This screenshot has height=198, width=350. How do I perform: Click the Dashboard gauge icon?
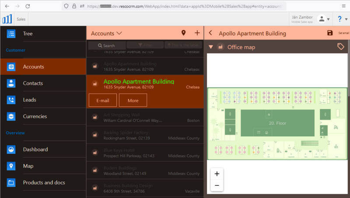point(11,149)
